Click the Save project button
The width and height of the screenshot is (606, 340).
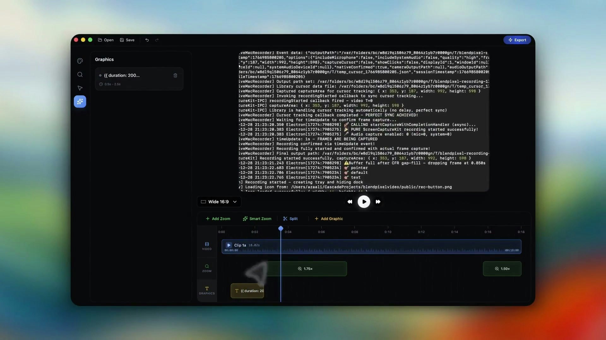(x=127, y=40)
